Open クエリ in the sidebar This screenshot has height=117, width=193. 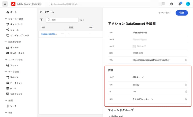click(11, 89)
